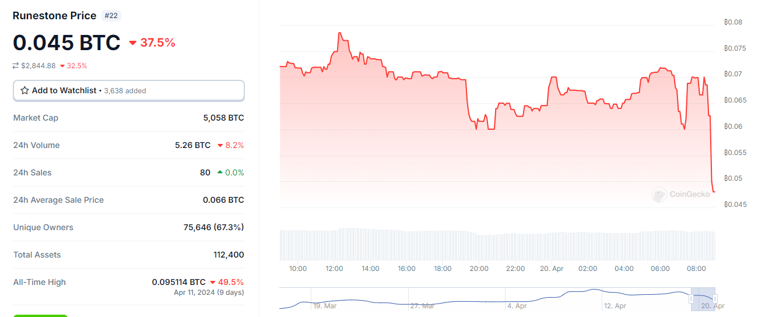
Task: Click the 12. Apr marker on the navigator timeline
Action: point(615,305)
